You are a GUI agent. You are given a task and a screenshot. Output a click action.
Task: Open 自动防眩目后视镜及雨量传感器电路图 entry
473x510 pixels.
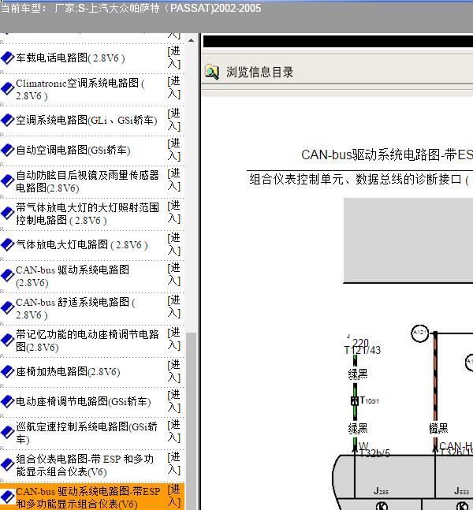[88, 181]
